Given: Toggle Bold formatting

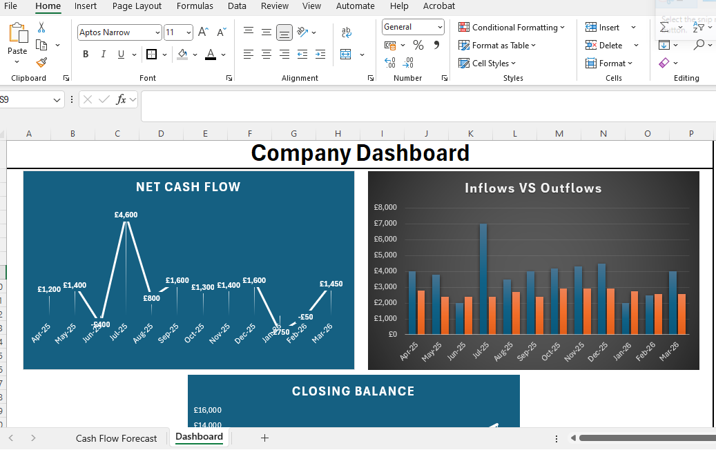Looking at the screenshot, I should click(86, 55).
